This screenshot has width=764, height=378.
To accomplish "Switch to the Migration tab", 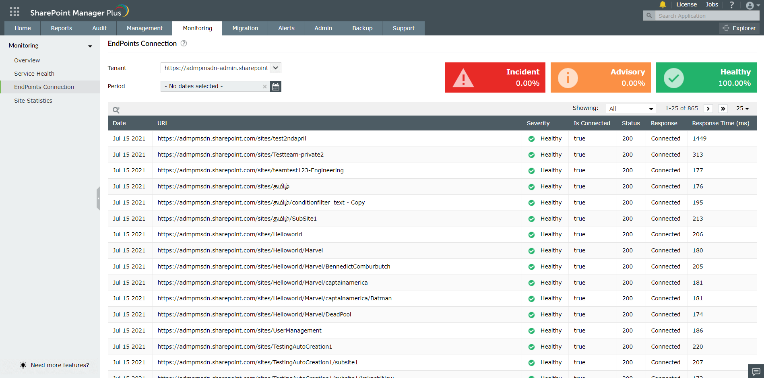I will [245, 28].
